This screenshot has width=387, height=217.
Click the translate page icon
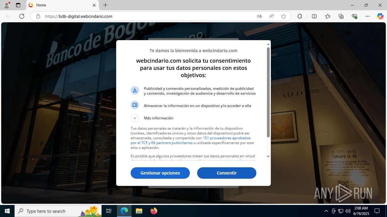259,16
